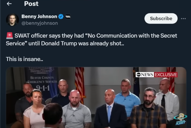The width and height of the screenshot is (191, 128).
Task: Click the red EXCLUSIVE label on the video
Action: pyautogui.click(x=166, y=75)
